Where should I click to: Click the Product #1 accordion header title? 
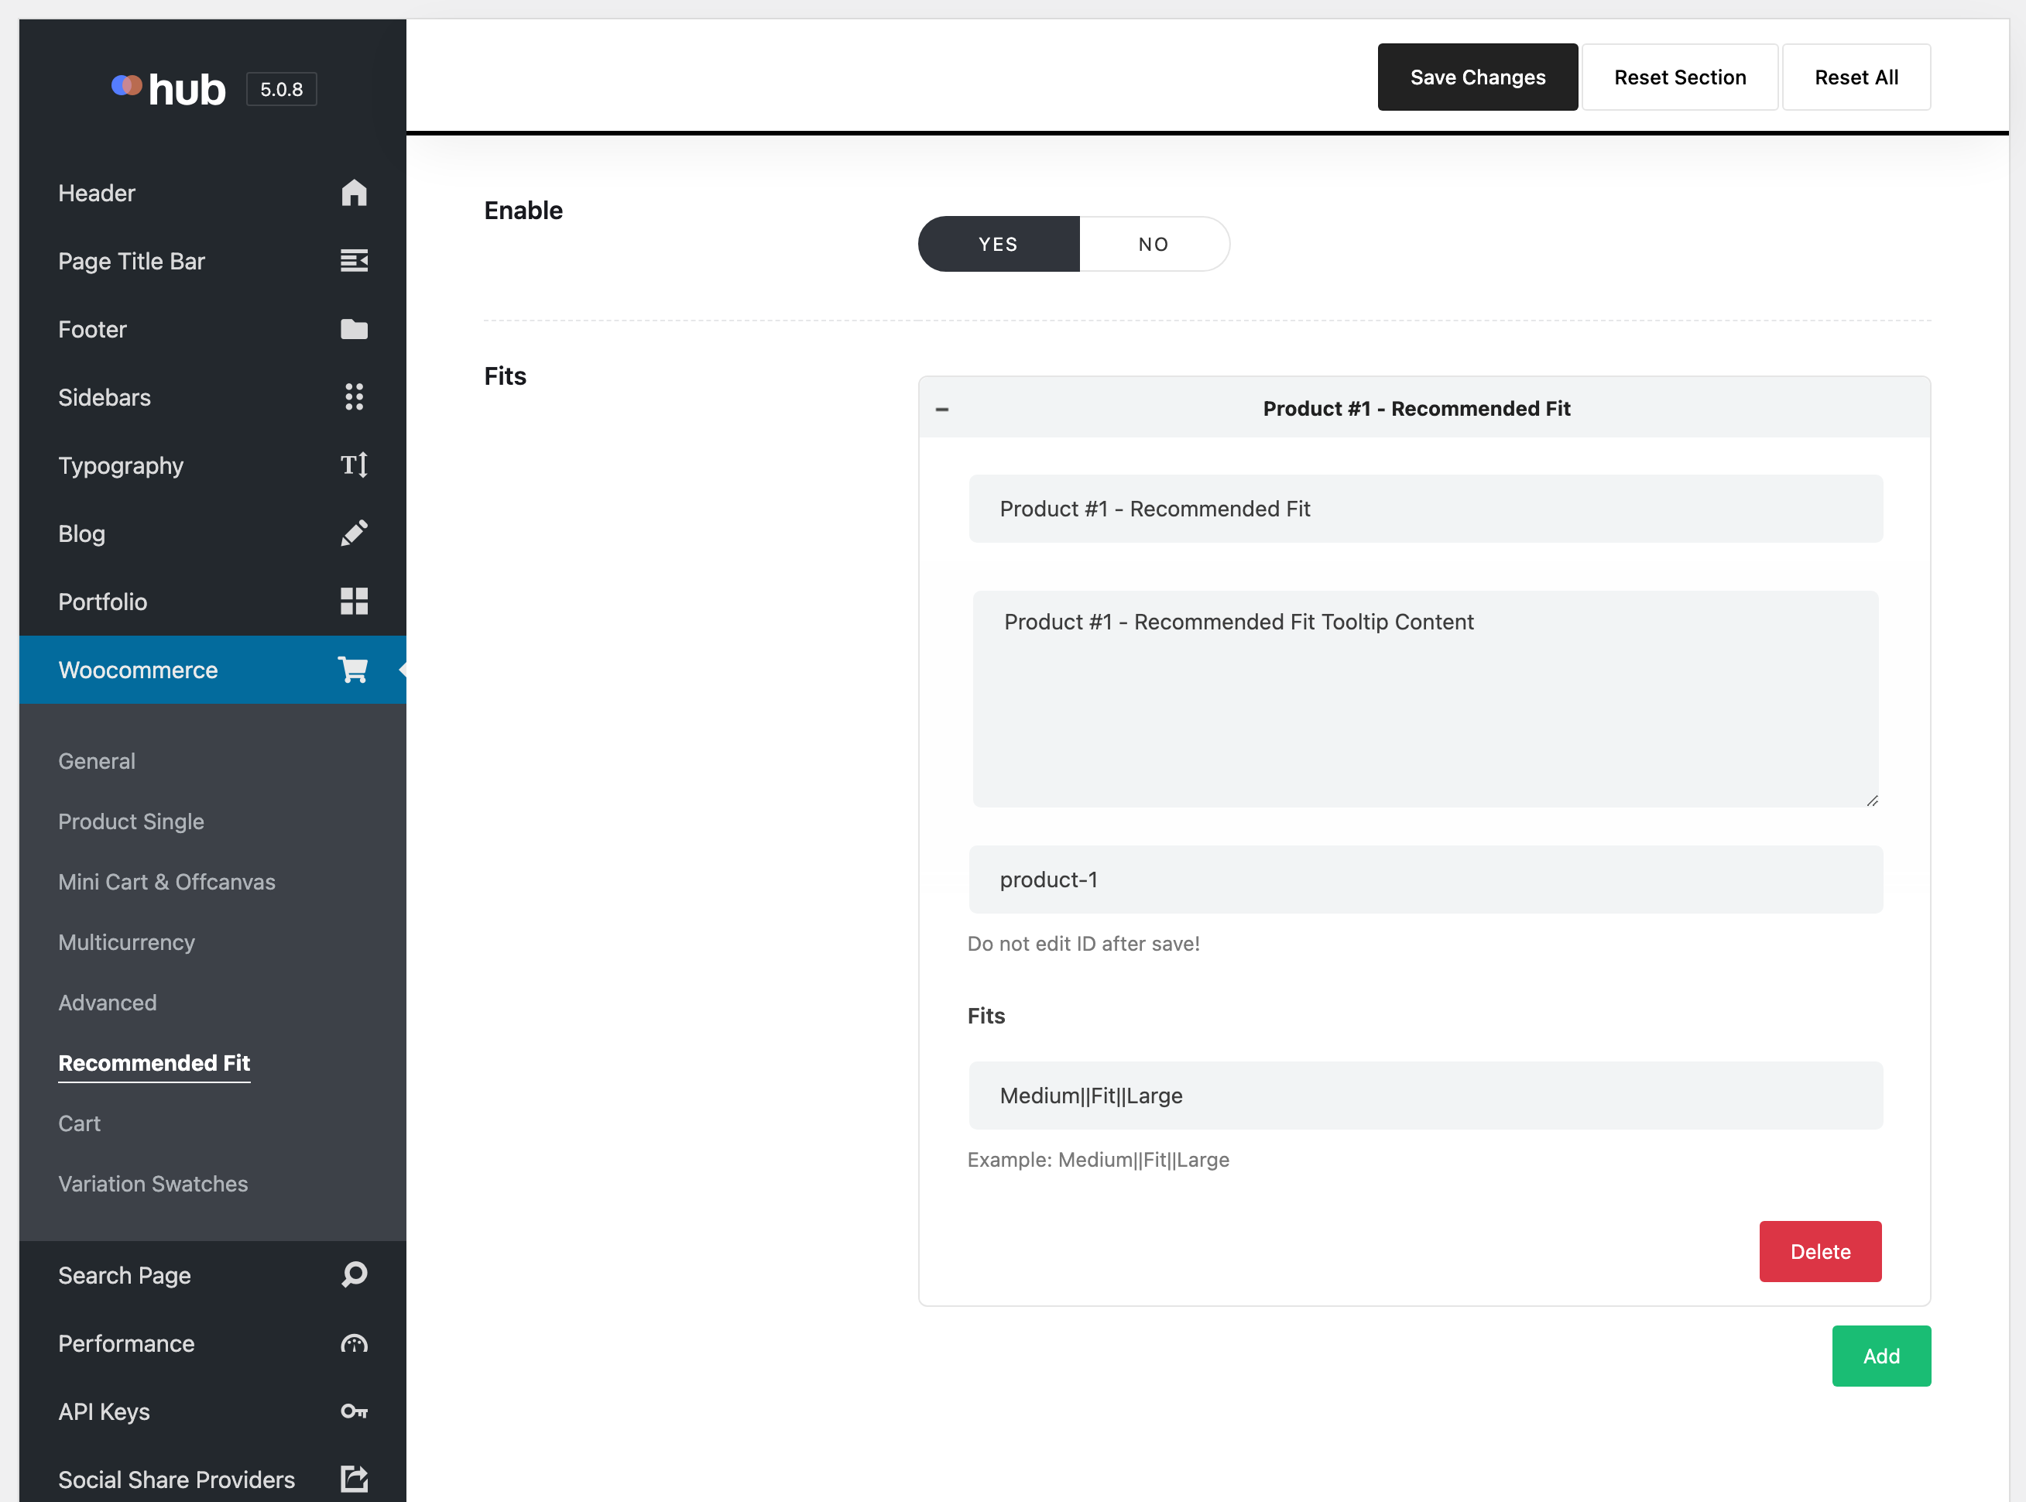click(1415, 408)
